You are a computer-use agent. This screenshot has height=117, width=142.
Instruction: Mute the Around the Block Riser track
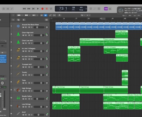23,27
